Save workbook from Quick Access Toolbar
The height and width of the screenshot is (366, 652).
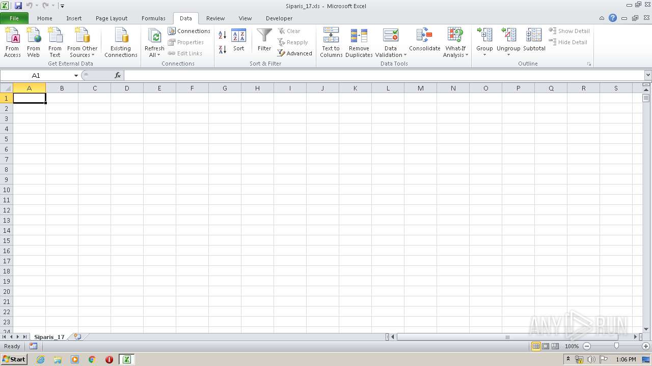(18, 6)
